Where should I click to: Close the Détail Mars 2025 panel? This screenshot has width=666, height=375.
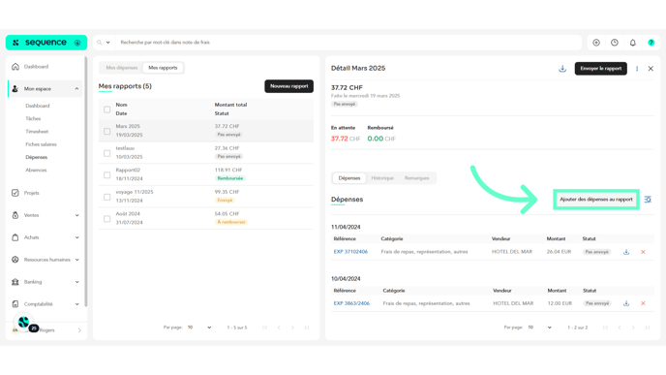(x=651, y=69)
